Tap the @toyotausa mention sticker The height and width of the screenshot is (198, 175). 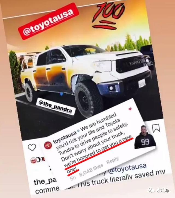[49, 21]
